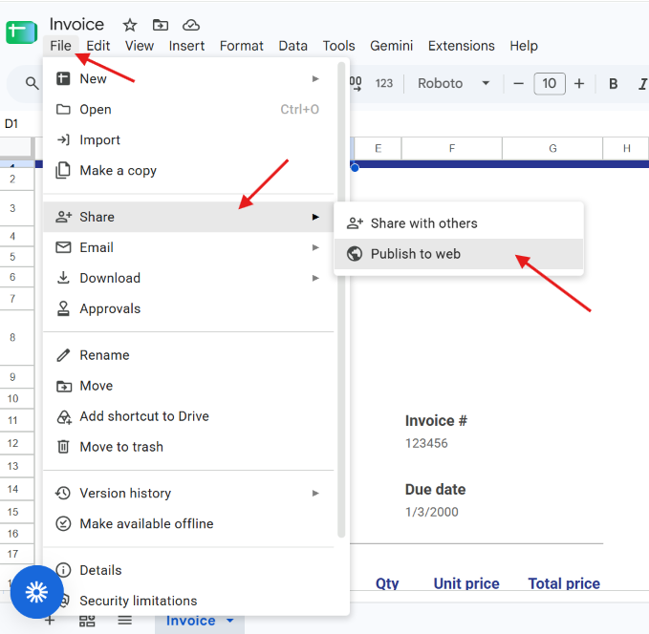
Task: Click the grid view icon in bottom bar
Action: coord(87,621)
